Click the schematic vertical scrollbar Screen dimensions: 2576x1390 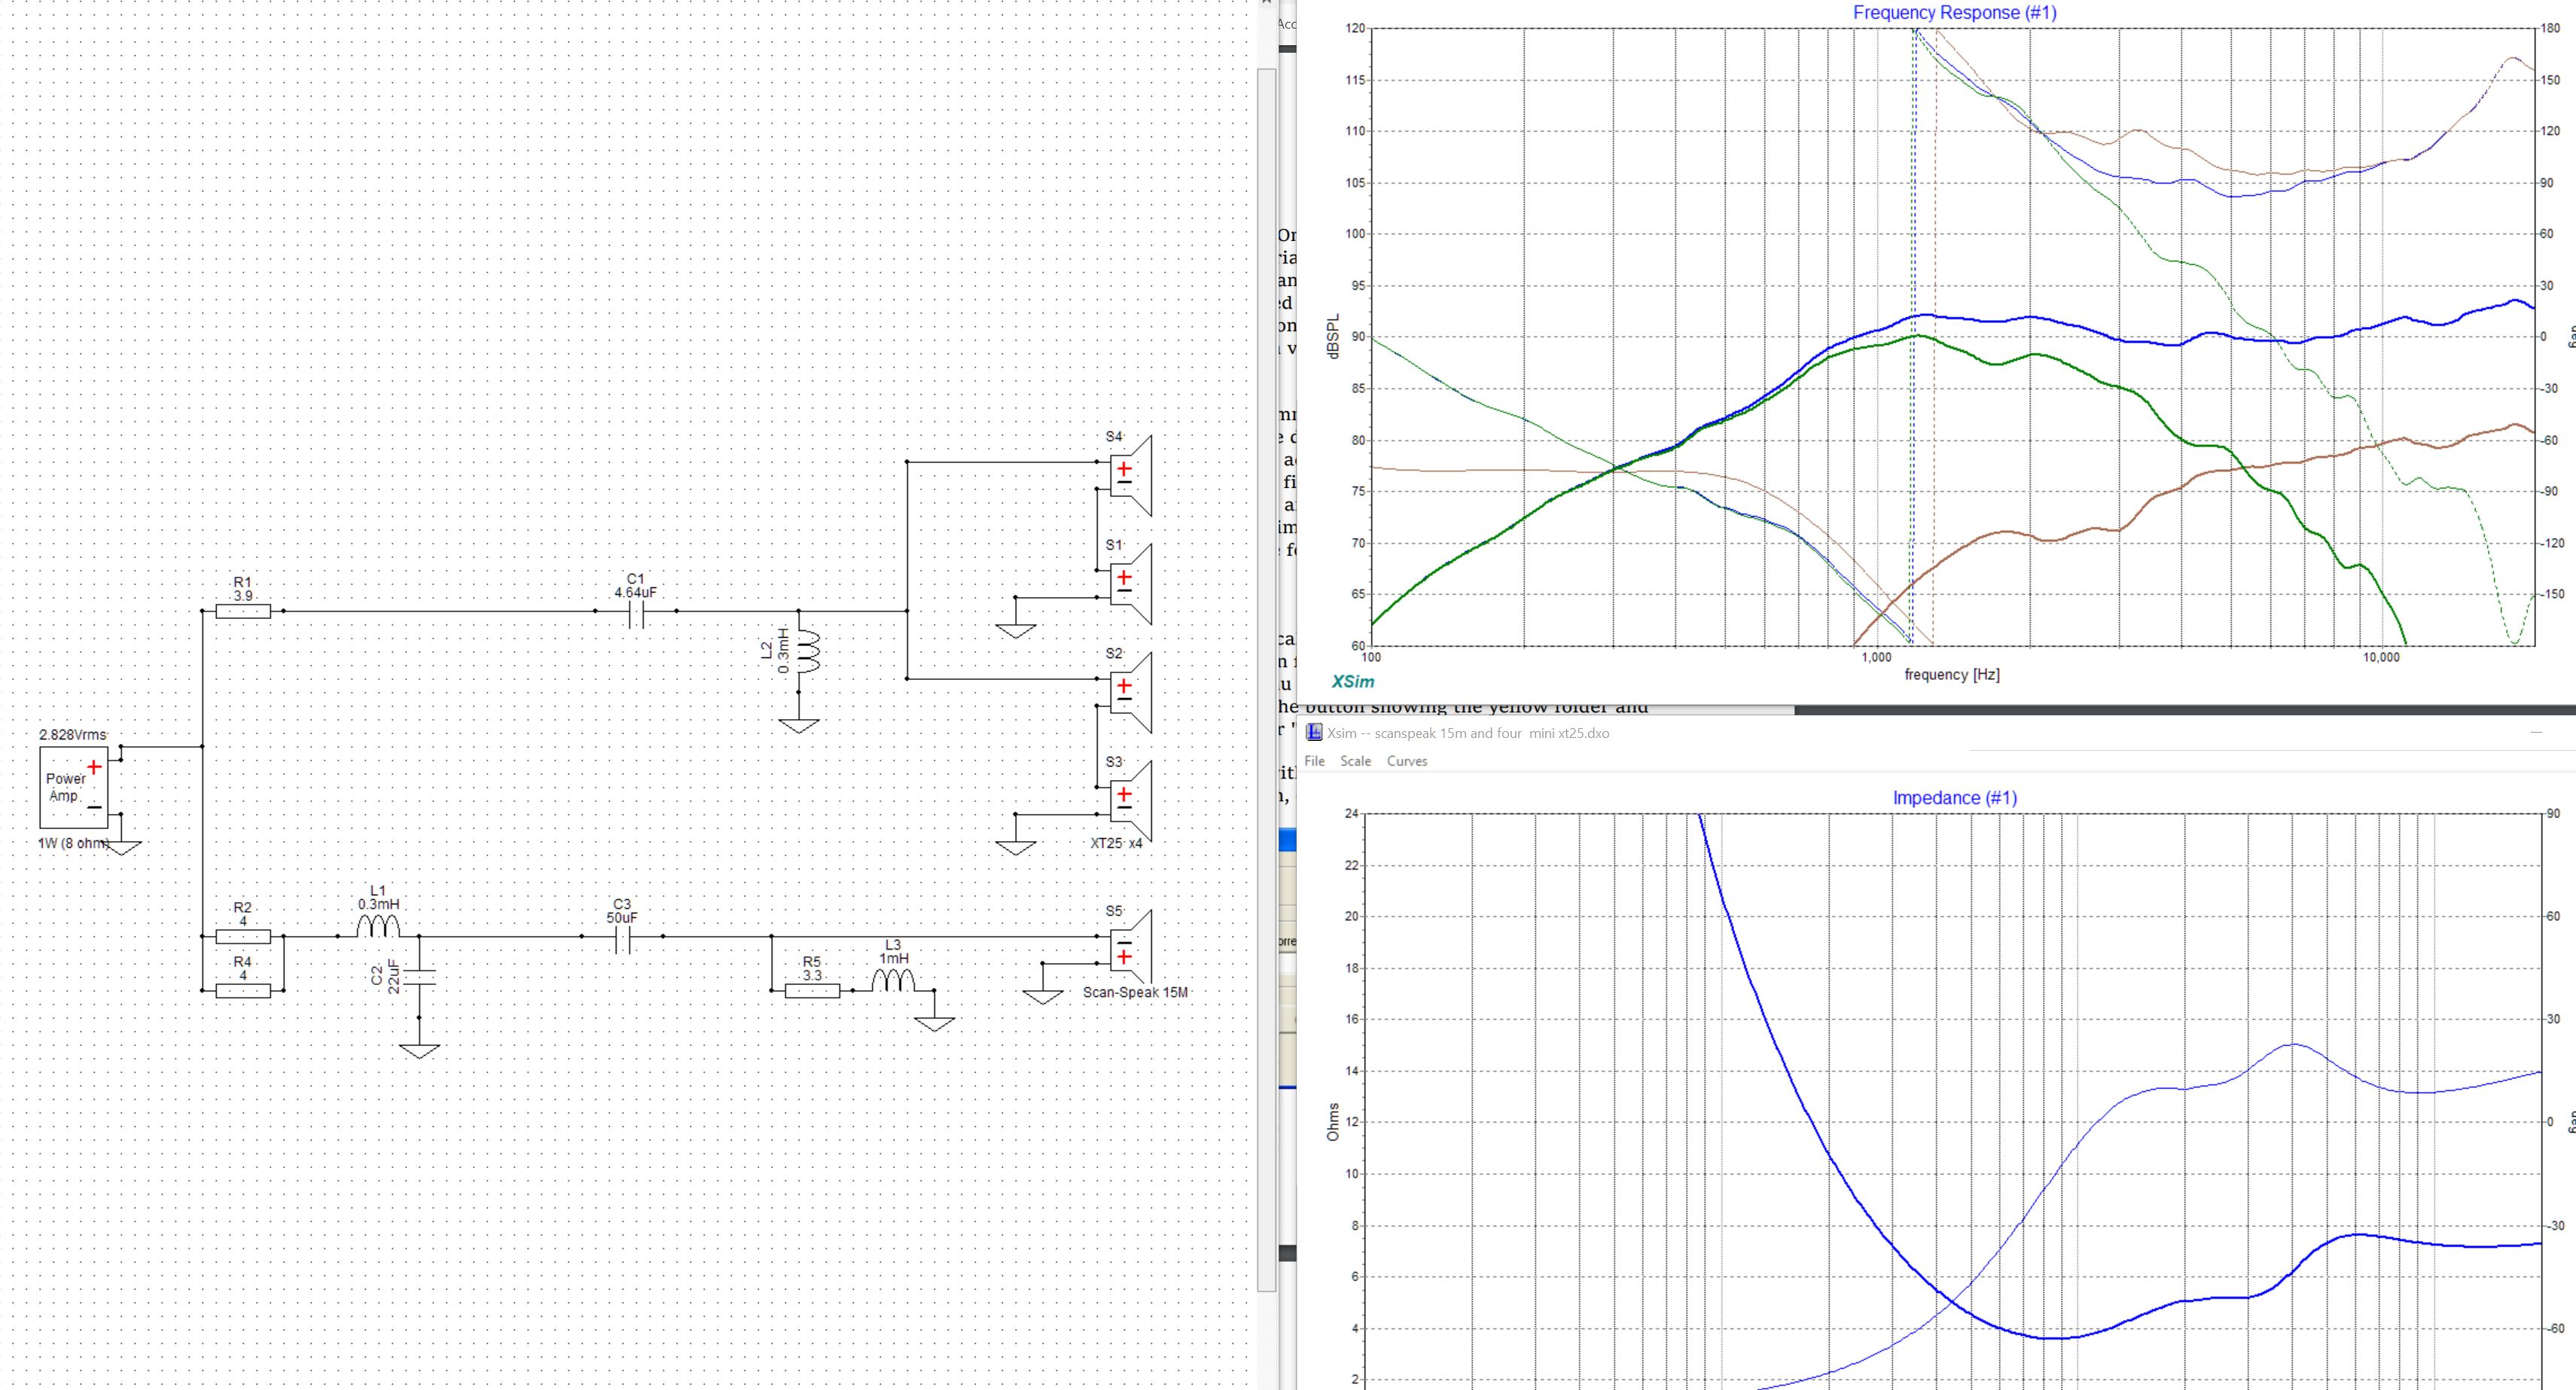pos(1267,680)
